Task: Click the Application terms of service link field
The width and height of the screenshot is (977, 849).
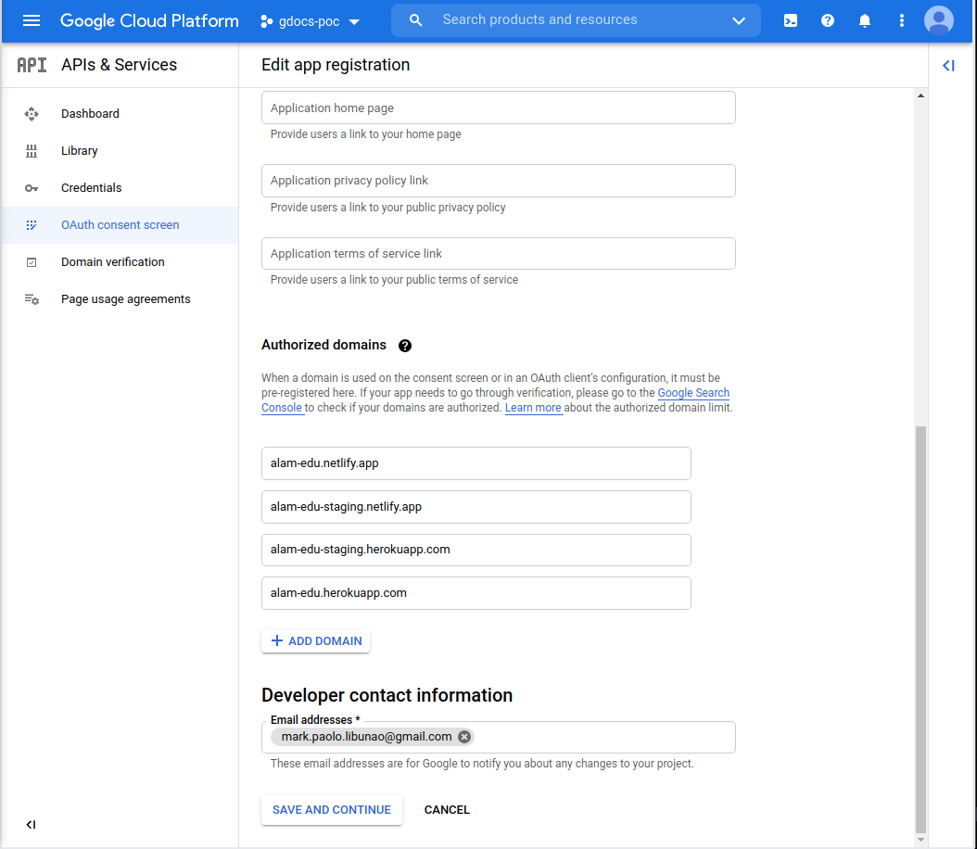Action: point(498,254)
